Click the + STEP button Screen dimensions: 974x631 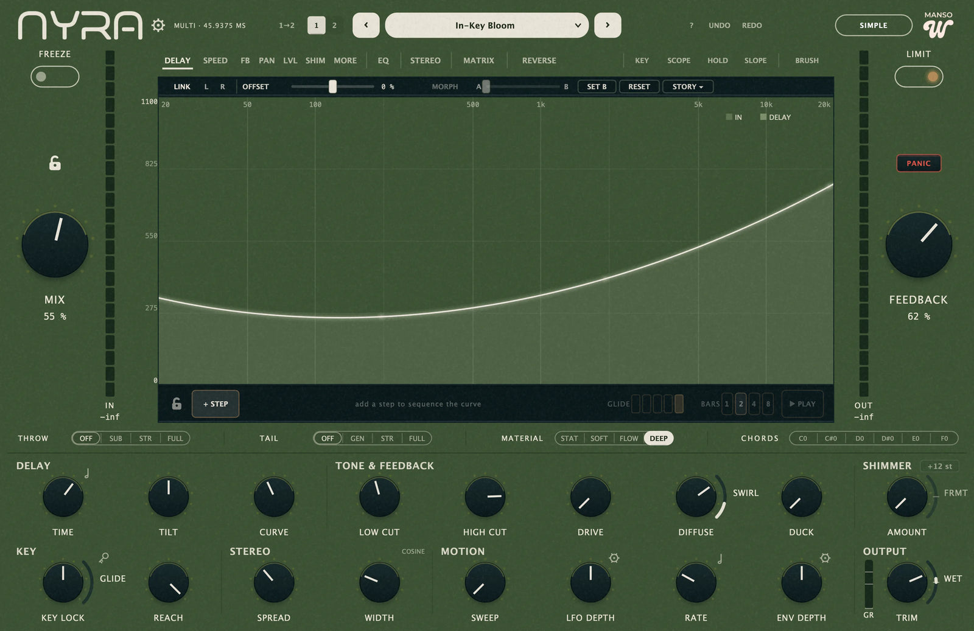pos(215,404)
